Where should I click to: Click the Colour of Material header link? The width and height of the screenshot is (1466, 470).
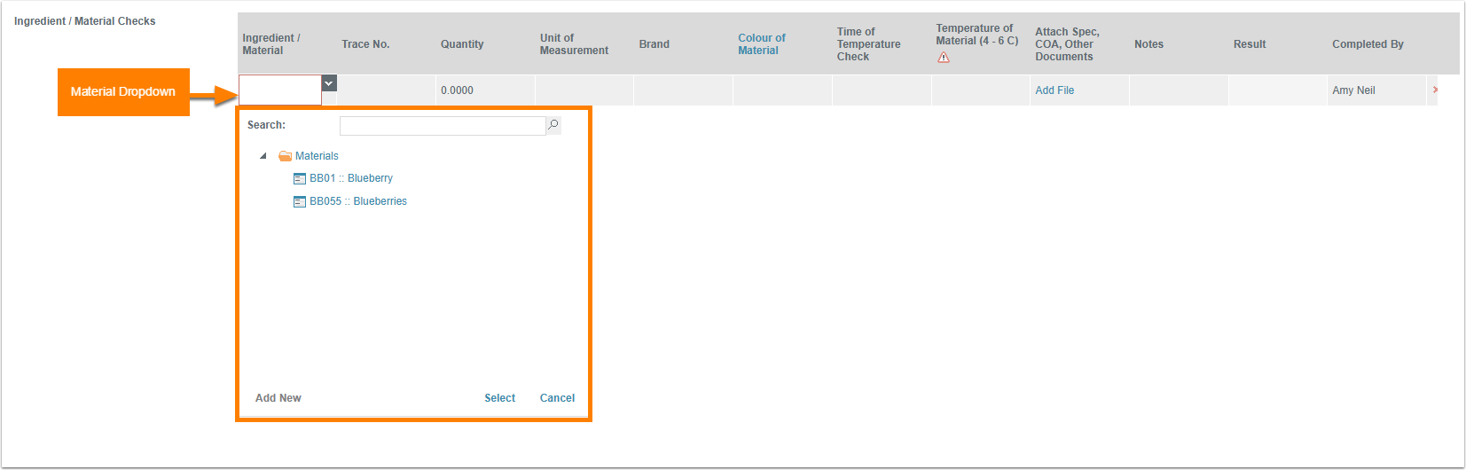click(761, 44)
